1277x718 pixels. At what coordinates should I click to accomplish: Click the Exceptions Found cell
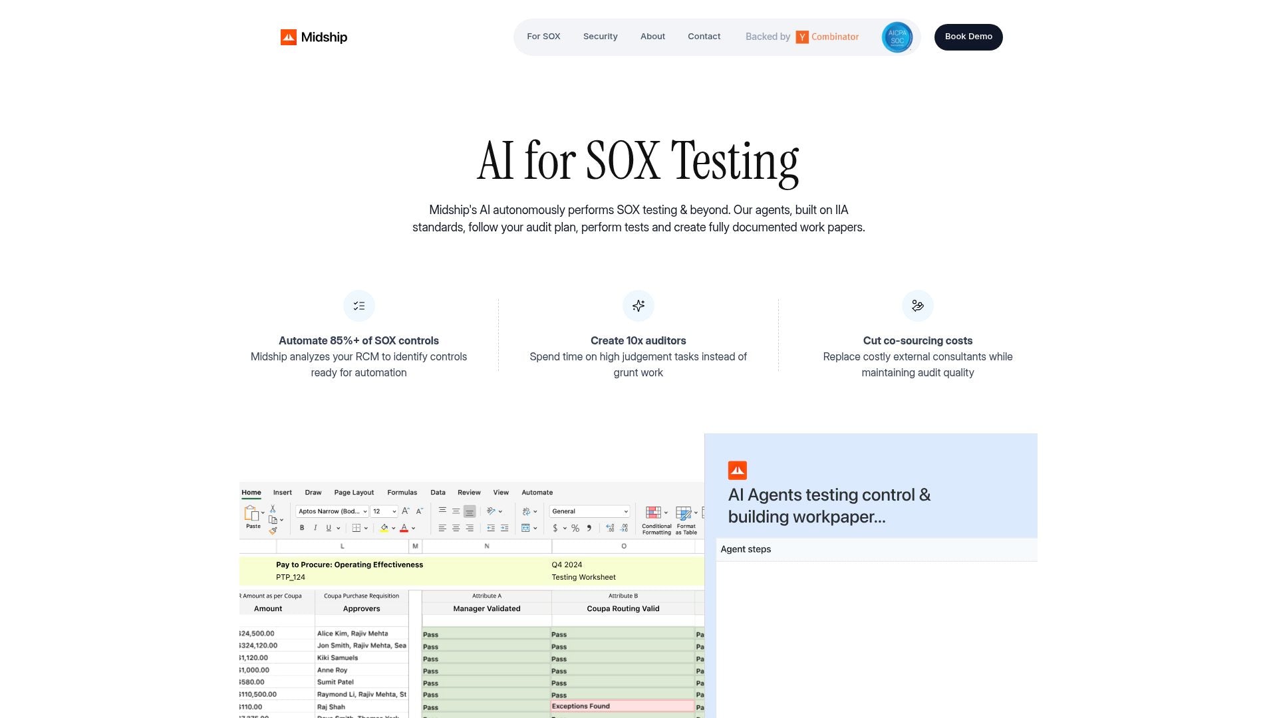(x=622, y=706)
